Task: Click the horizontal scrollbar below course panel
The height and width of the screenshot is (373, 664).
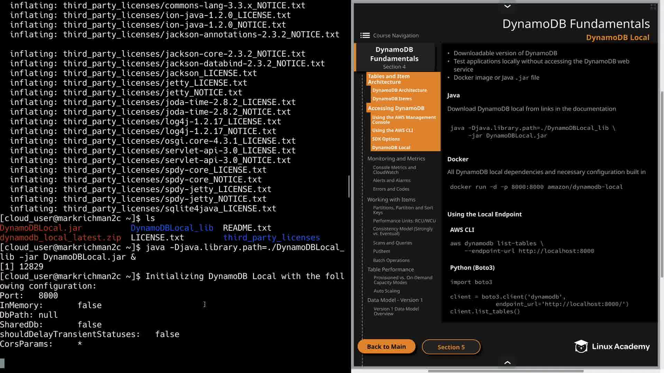Action: [x=506, y=371]
